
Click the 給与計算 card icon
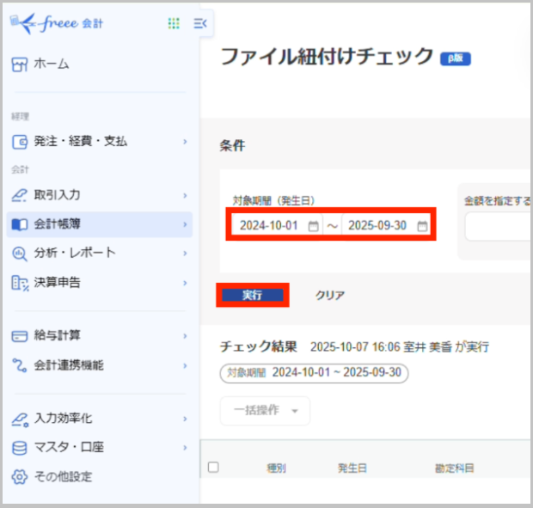[20, 336]
